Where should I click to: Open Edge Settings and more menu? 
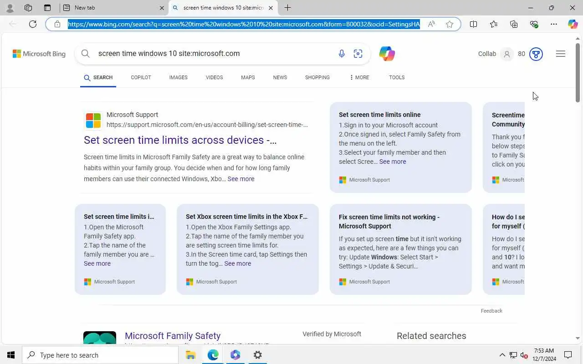point(554,24)
